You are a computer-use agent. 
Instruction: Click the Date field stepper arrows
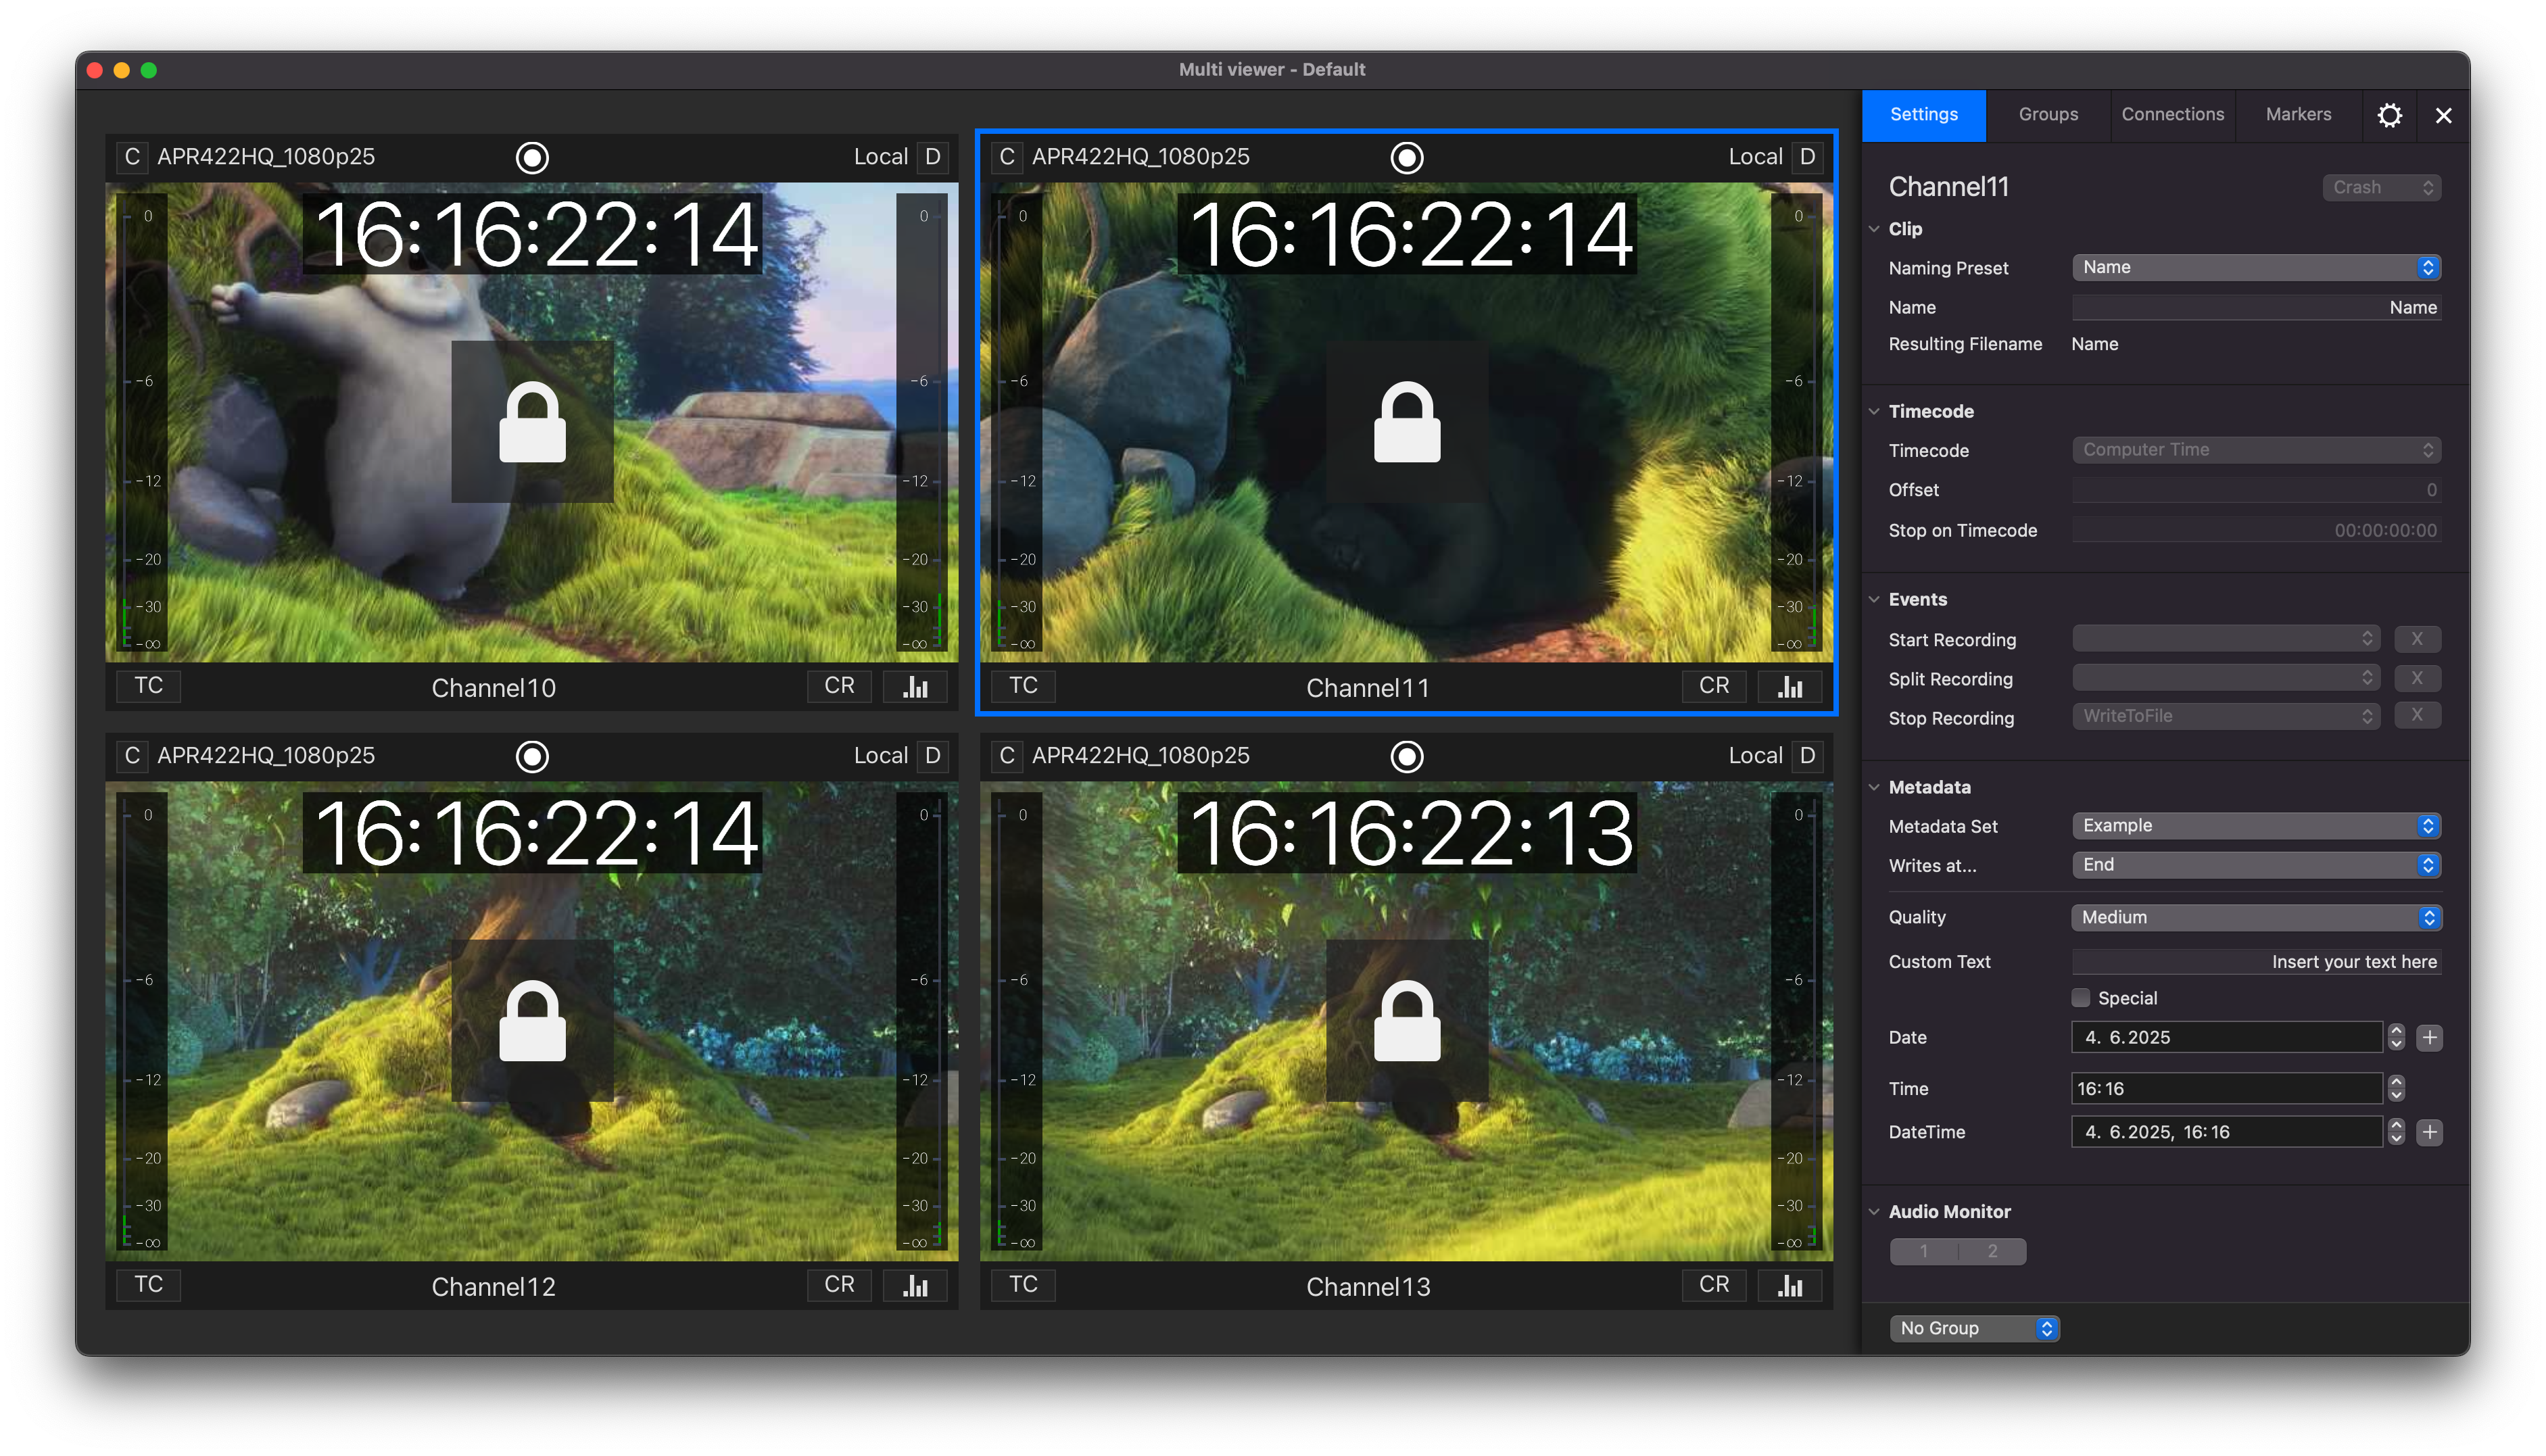point(2396,1037)
